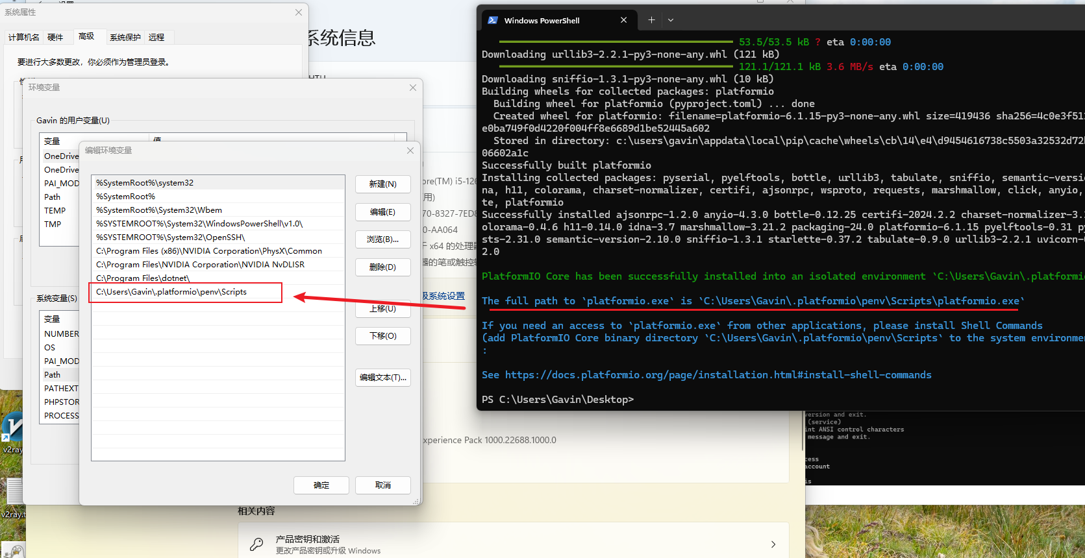The height and width of the screenshot is (558, 1085).
Task: Confirm with the 确定 button
Action: (321, 485)
